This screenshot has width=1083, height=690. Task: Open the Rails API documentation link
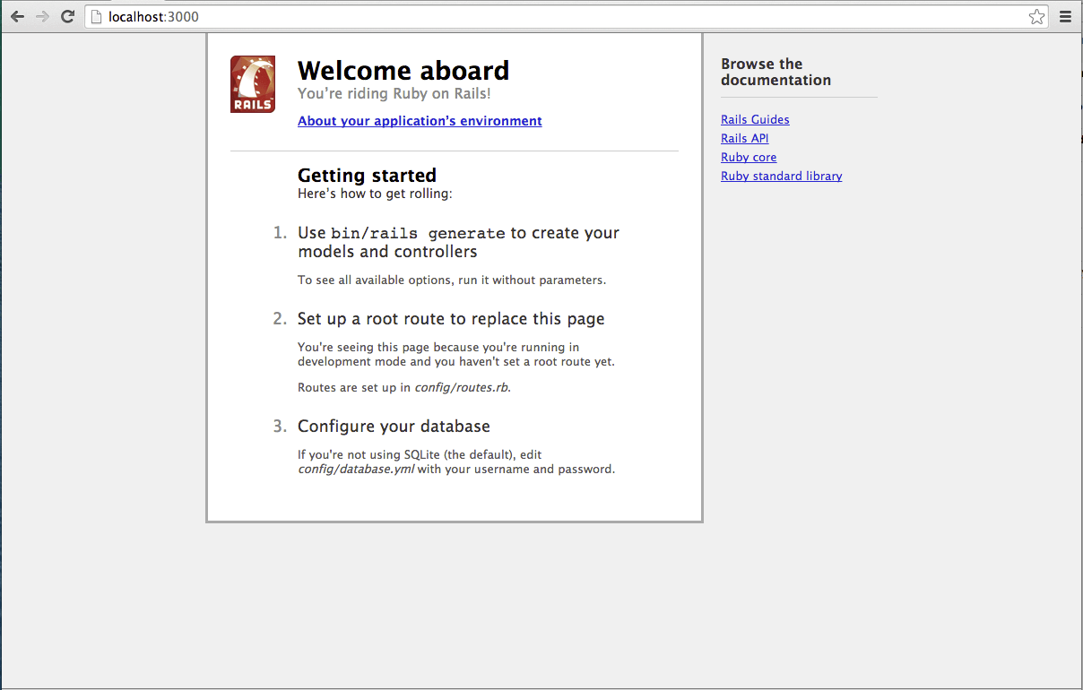744,138
